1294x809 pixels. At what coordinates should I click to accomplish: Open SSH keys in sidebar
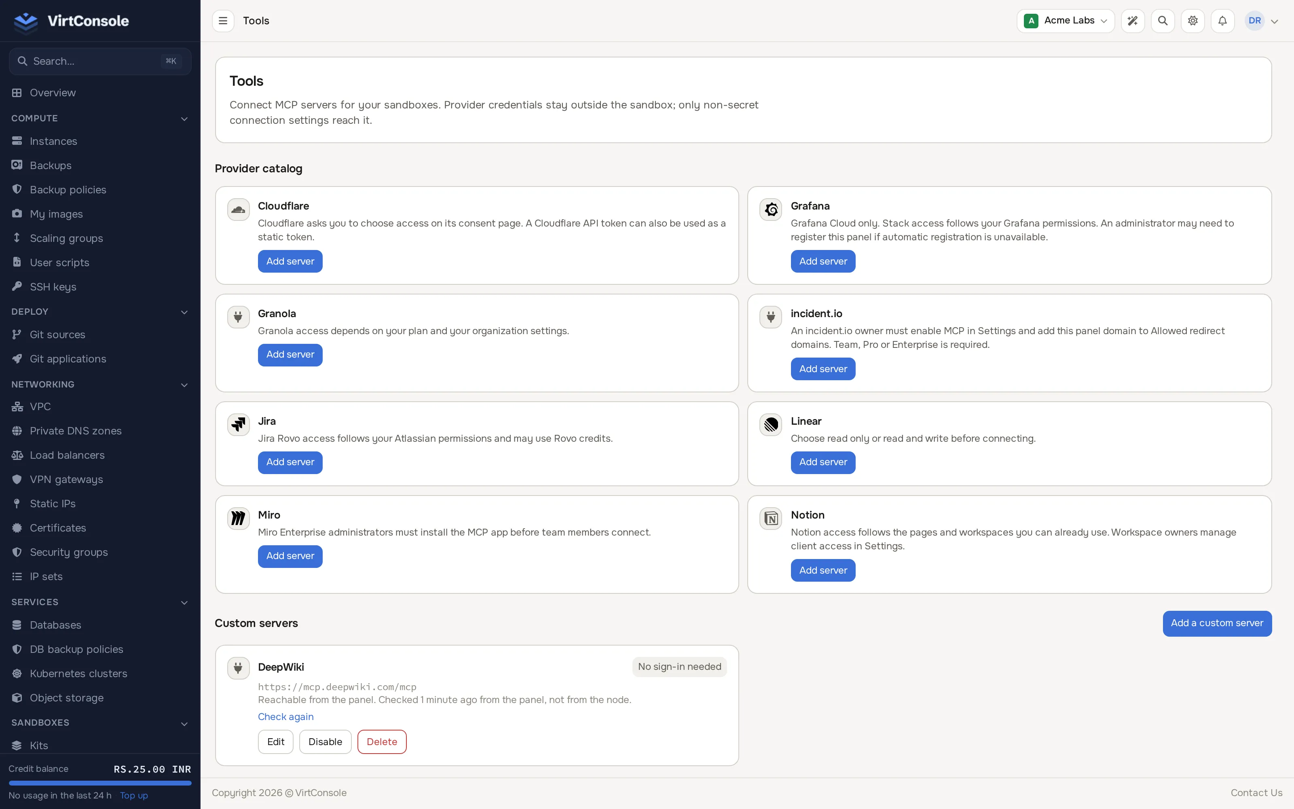(x=100, y=287)
